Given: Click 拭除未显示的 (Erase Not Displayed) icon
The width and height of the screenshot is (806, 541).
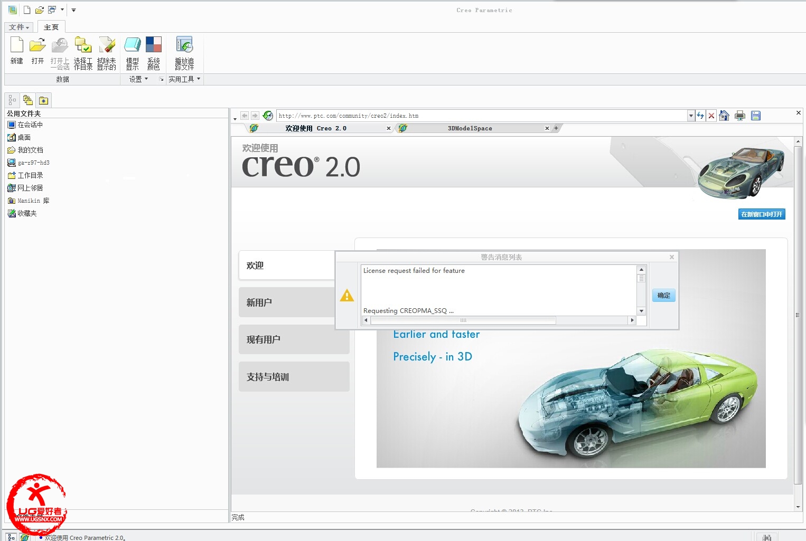Looking at the screenshot, I should (x=106, y=53).
